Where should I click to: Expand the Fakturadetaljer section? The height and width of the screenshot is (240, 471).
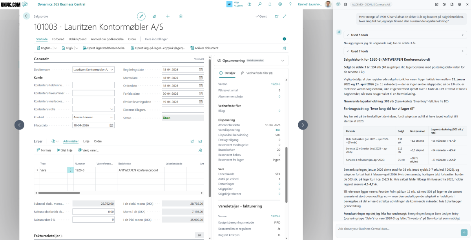click(x=48, y=236)
